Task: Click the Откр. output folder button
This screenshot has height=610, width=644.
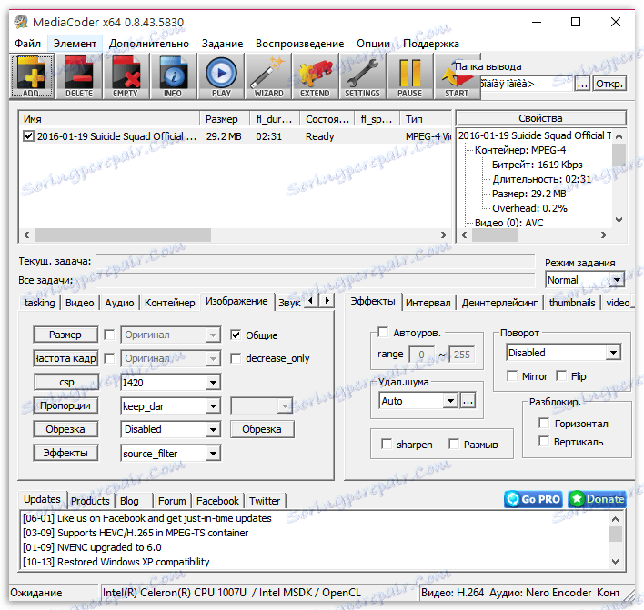Action: click(x=609, y=84)
